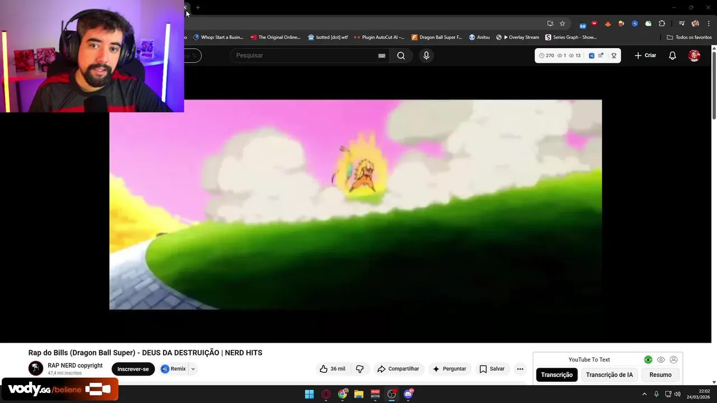Image resolution: width=717 pixels, height=403 pixels.
Task: Click the video player frame
Action: 356,204
